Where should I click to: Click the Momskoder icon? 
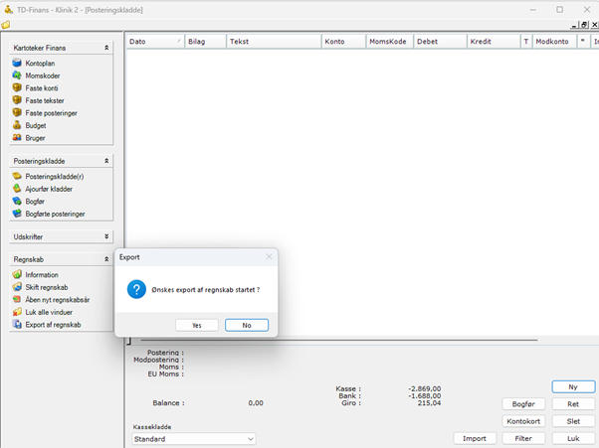[17, 75]
